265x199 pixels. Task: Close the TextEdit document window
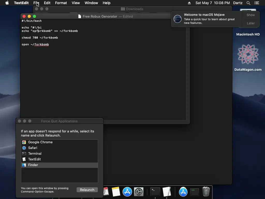[24, 16]
